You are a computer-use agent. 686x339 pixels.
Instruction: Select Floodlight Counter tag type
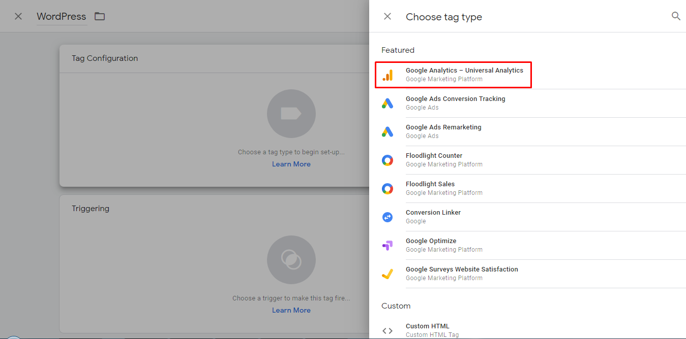(527, 160)
